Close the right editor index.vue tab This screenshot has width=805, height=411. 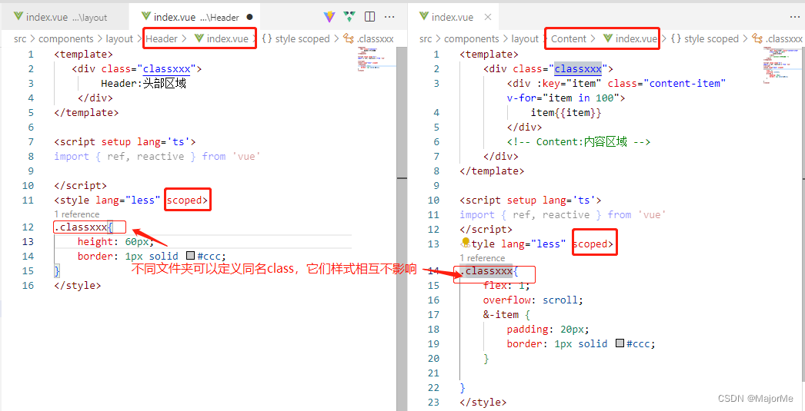488,17
